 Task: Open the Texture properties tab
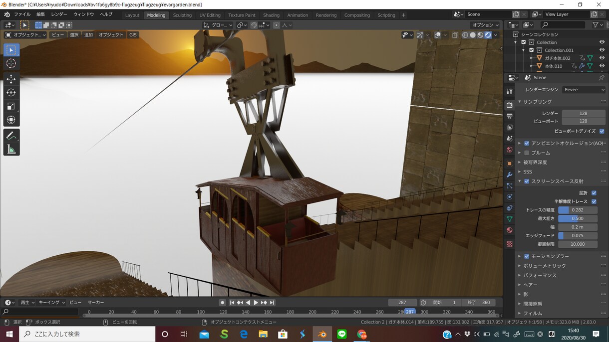coord(509,244)
